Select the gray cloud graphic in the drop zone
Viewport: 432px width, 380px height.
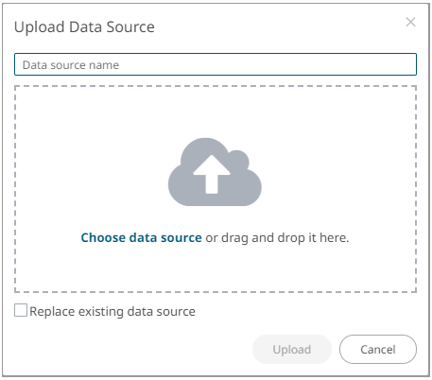click(215, 172)
